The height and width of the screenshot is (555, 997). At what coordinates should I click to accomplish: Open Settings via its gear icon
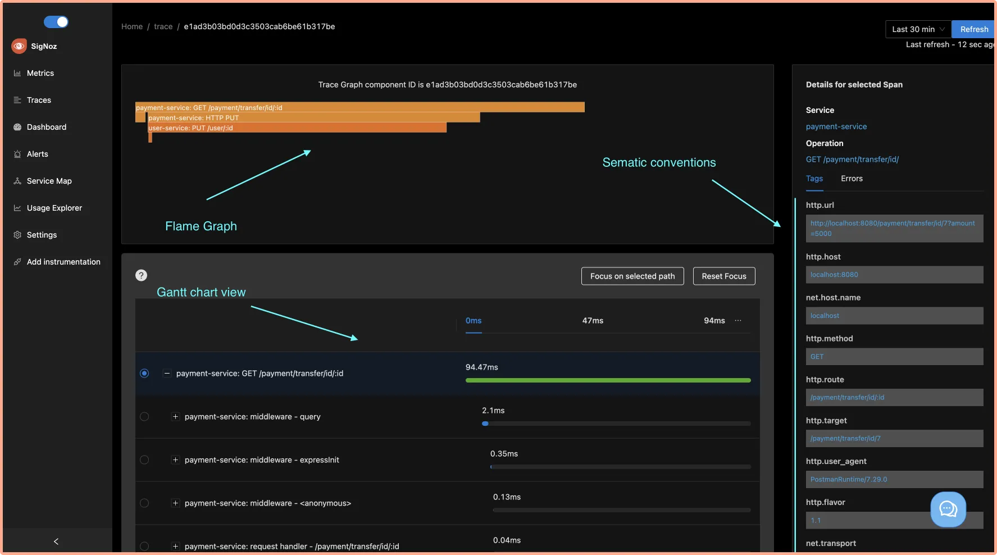click(x=17, y=235)
